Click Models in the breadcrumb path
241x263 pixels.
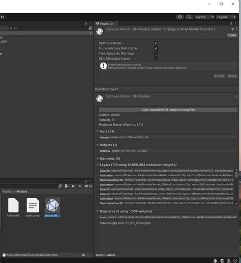pos(22,191)
